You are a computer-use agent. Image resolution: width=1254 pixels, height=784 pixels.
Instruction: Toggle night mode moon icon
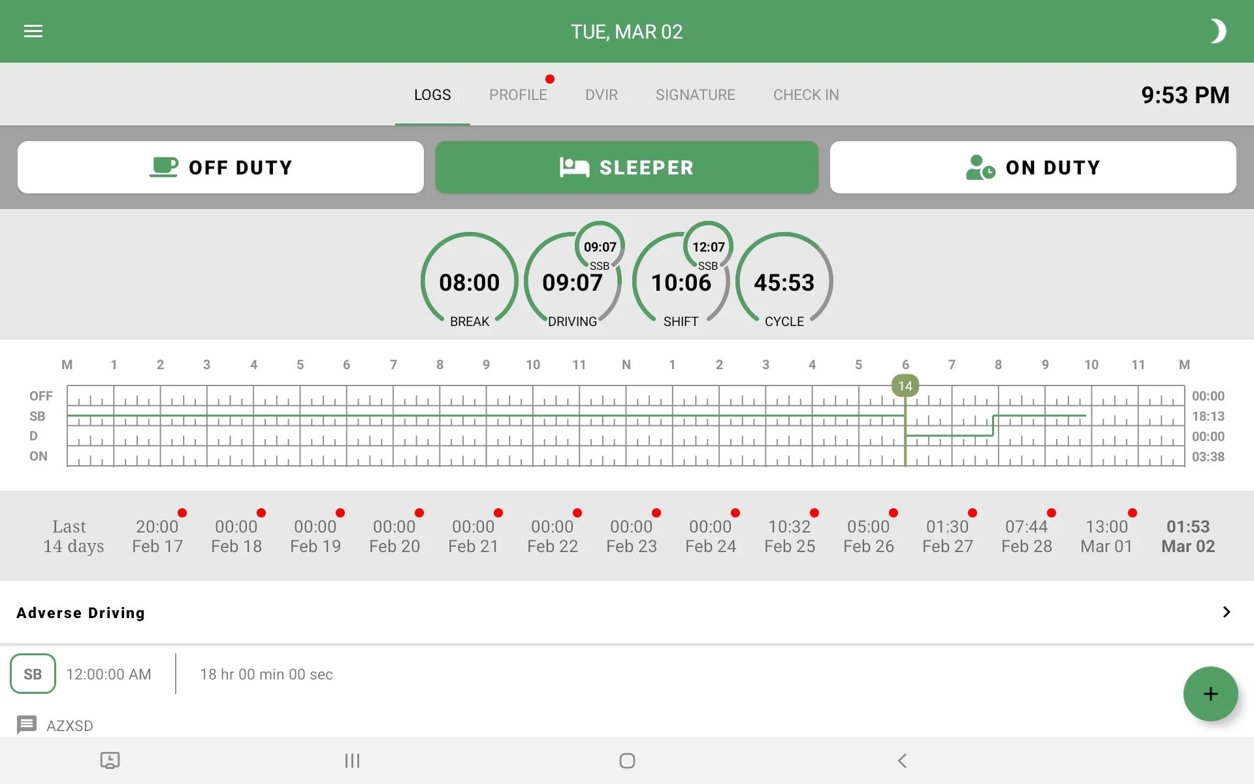click(1217, 31)
